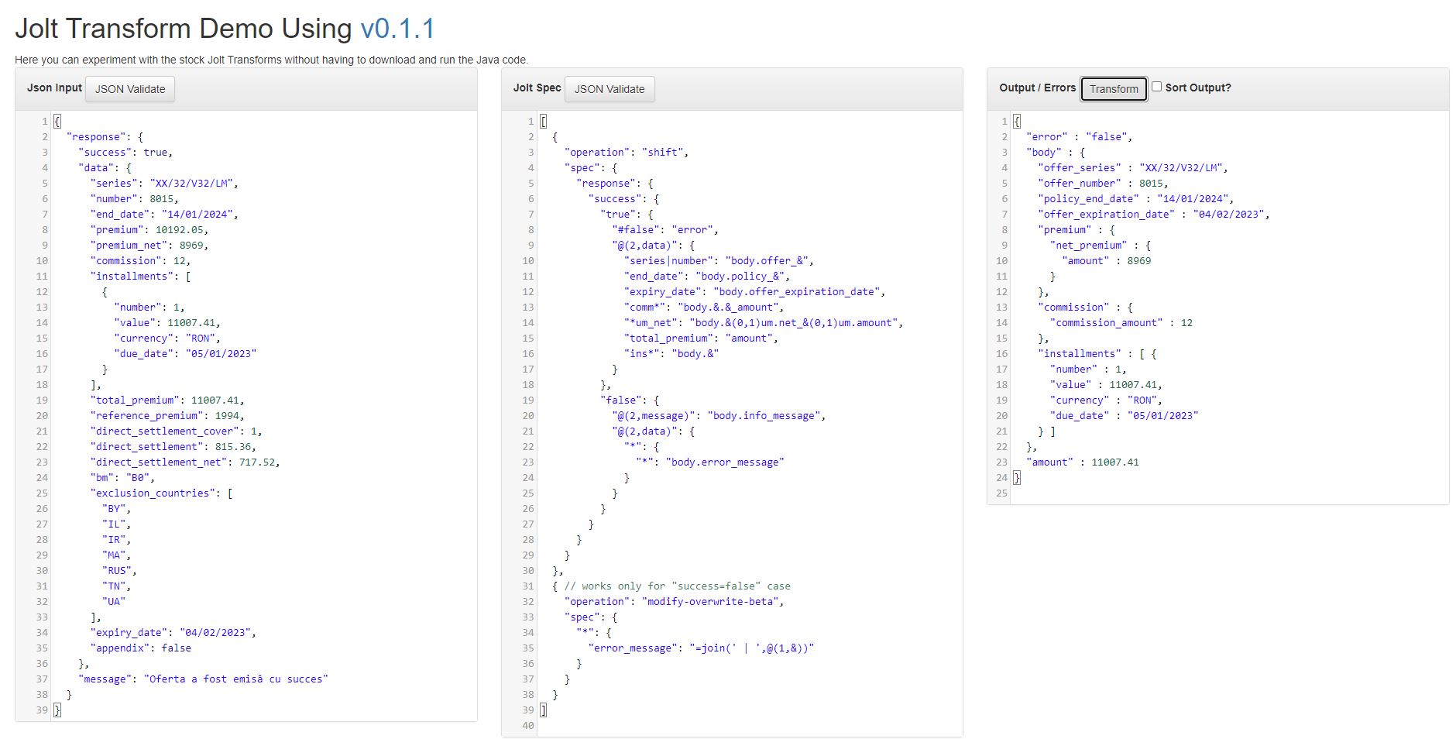Open the v0.1.1 version link
Viewport: 1456px width, 739px height.
pyautogui.click(x=397, y=29)
